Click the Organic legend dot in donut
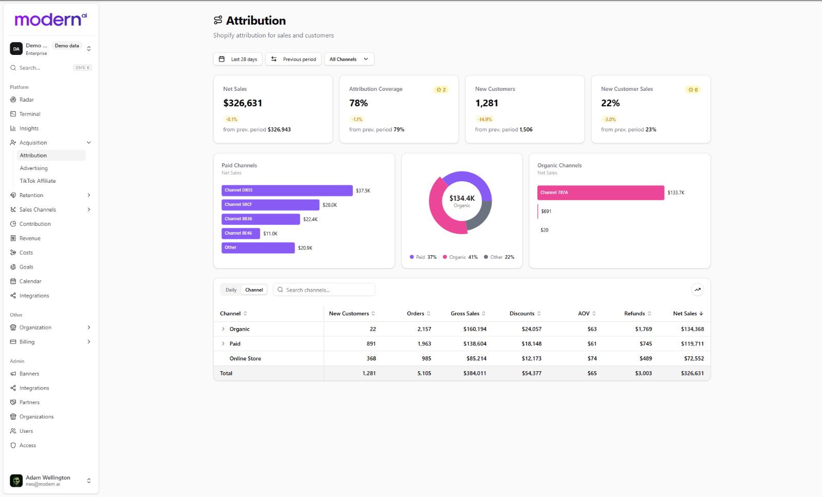The height and width of the screenshot is (497, 822). tap(445, 257)
